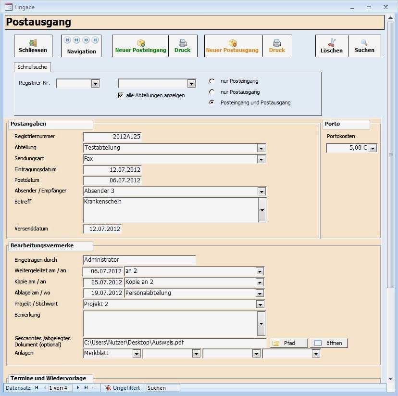
Task: Create a Neuer Postausgang entry
Action: [x=233, y=46]
